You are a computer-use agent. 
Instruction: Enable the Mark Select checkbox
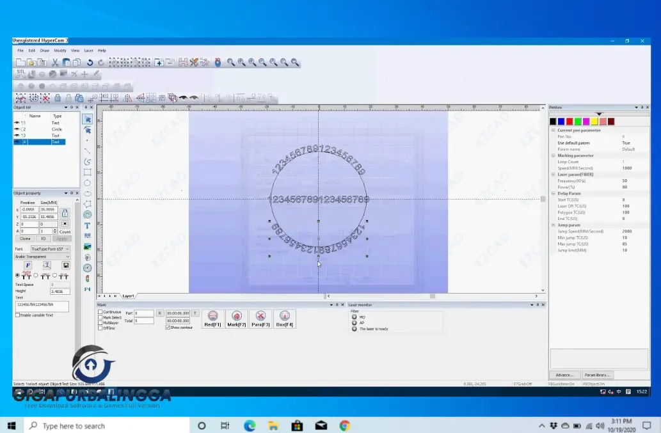coord(100,318)
